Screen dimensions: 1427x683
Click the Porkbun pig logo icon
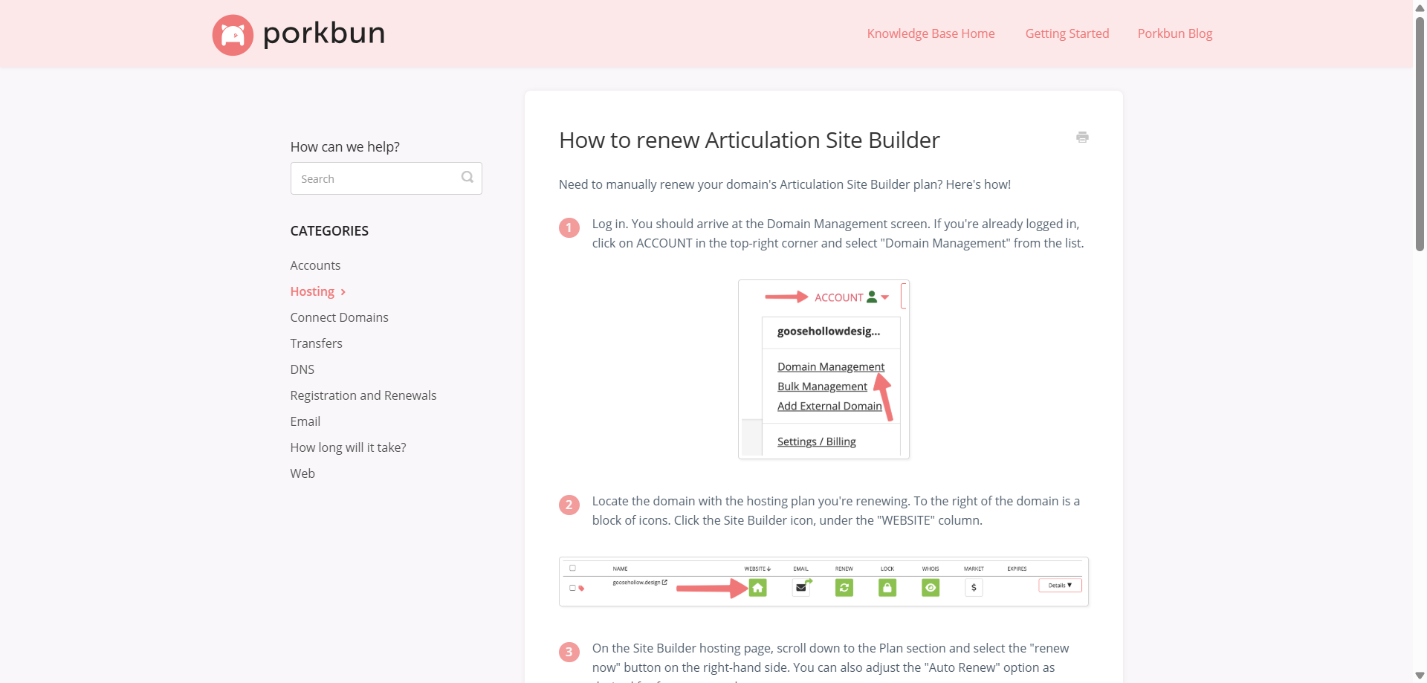(x=233, y=34)
